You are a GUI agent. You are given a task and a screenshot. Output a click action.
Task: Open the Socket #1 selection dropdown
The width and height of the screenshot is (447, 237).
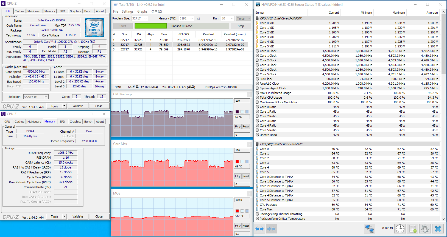(x=46, y=97)
